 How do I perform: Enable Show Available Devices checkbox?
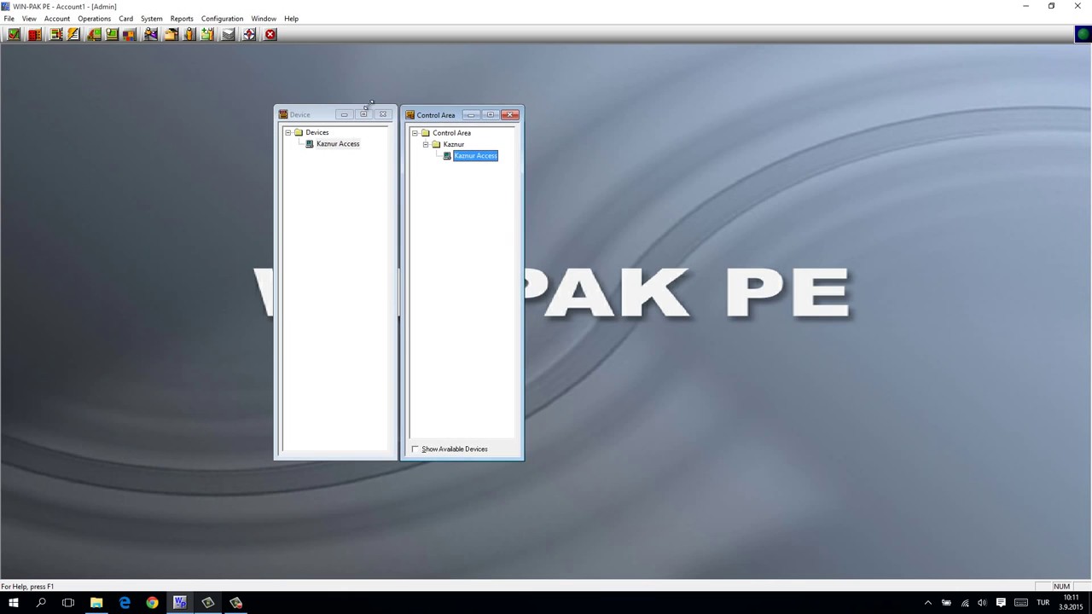pos(415,449)
